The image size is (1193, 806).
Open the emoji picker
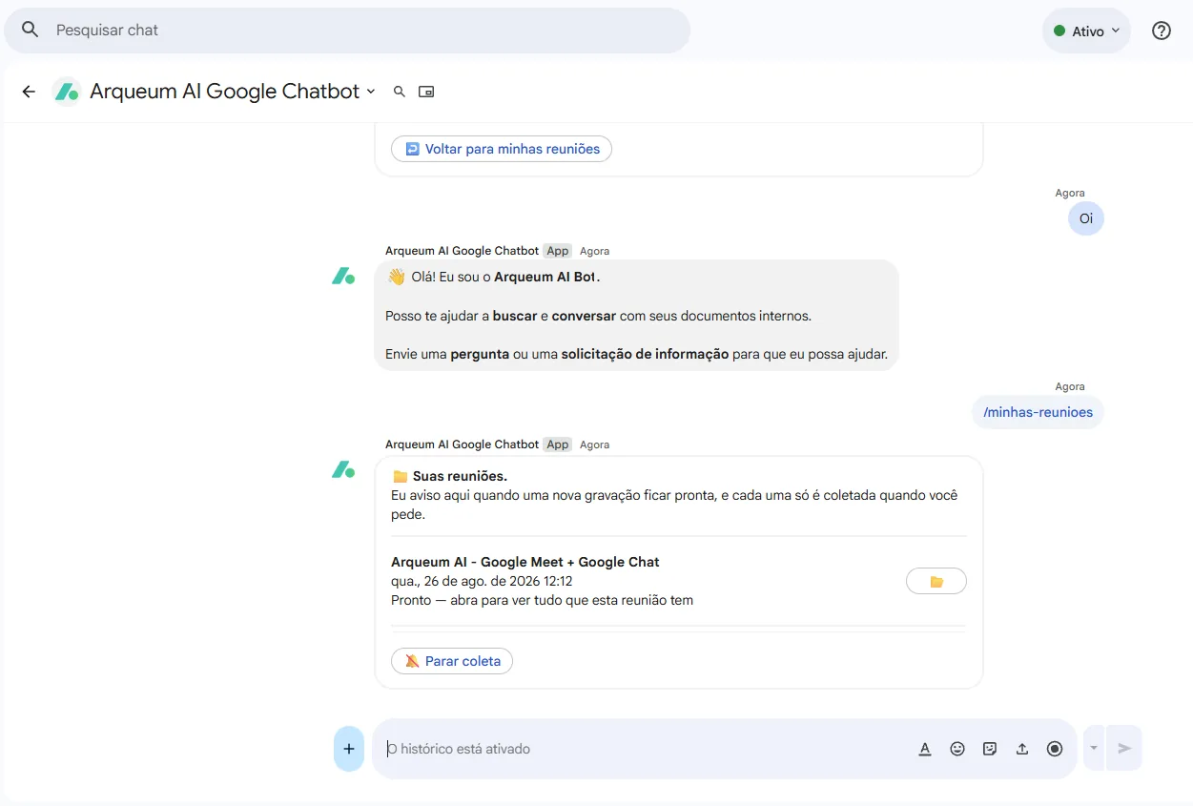pyautogui.click(x=957, y=749)
